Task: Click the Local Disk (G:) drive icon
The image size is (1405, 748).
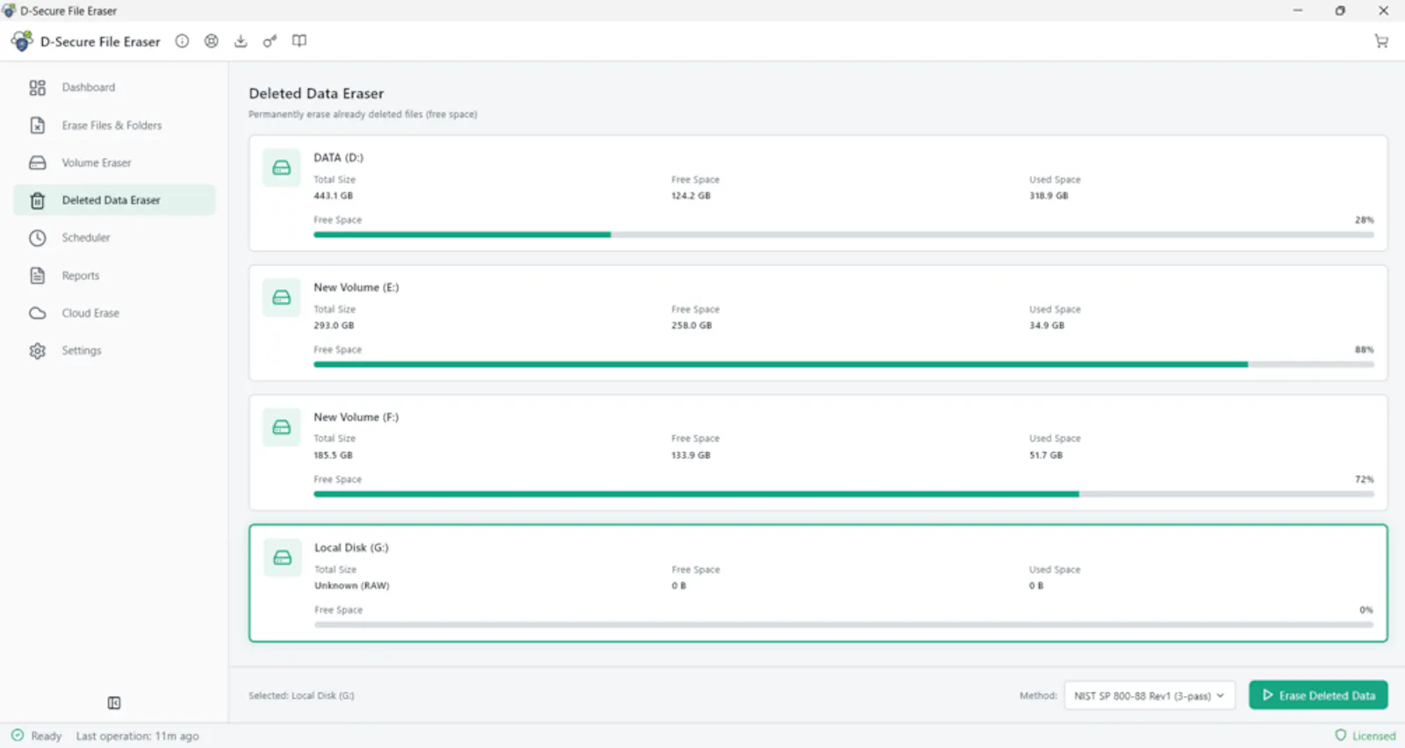Action: pyautogui.click(x=283, y=557)
